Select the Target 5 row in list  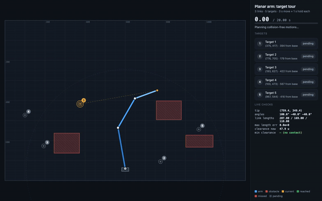click(x=286, y=94)
